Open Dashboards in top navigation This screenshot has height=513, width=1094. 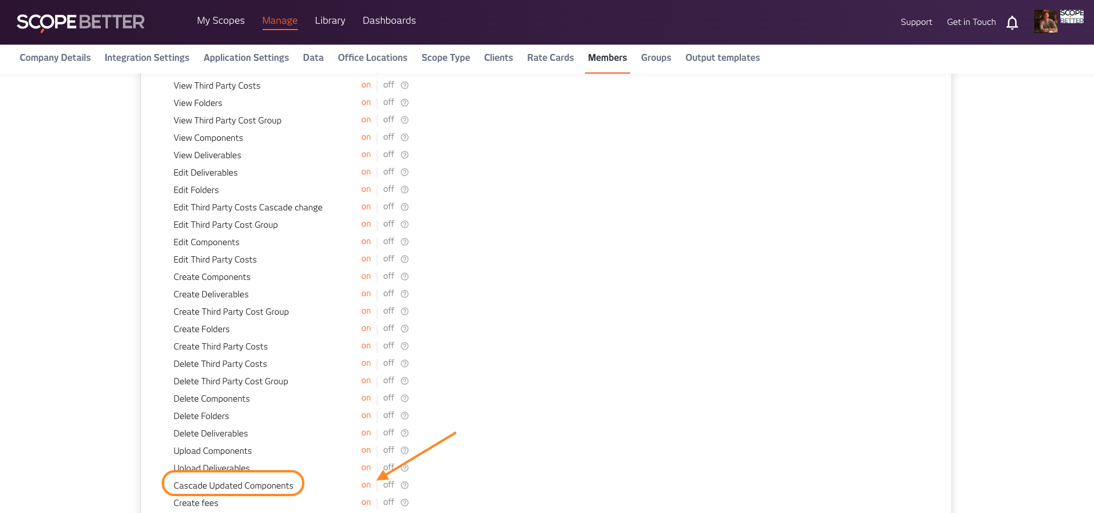(389, 20)
